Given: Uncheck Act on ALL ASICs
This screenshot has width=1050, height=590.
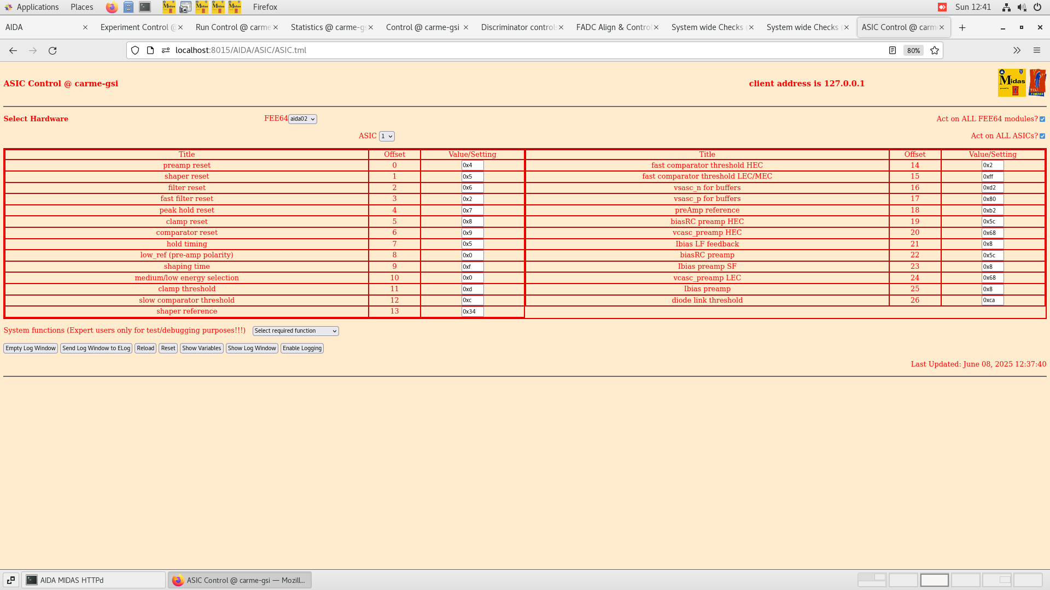Looking at the screenshot, I should click(x=1042, y=135).
